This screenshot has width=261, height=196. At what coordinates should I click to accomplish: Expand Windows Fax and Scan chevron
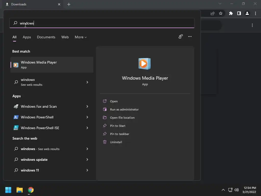87,106
